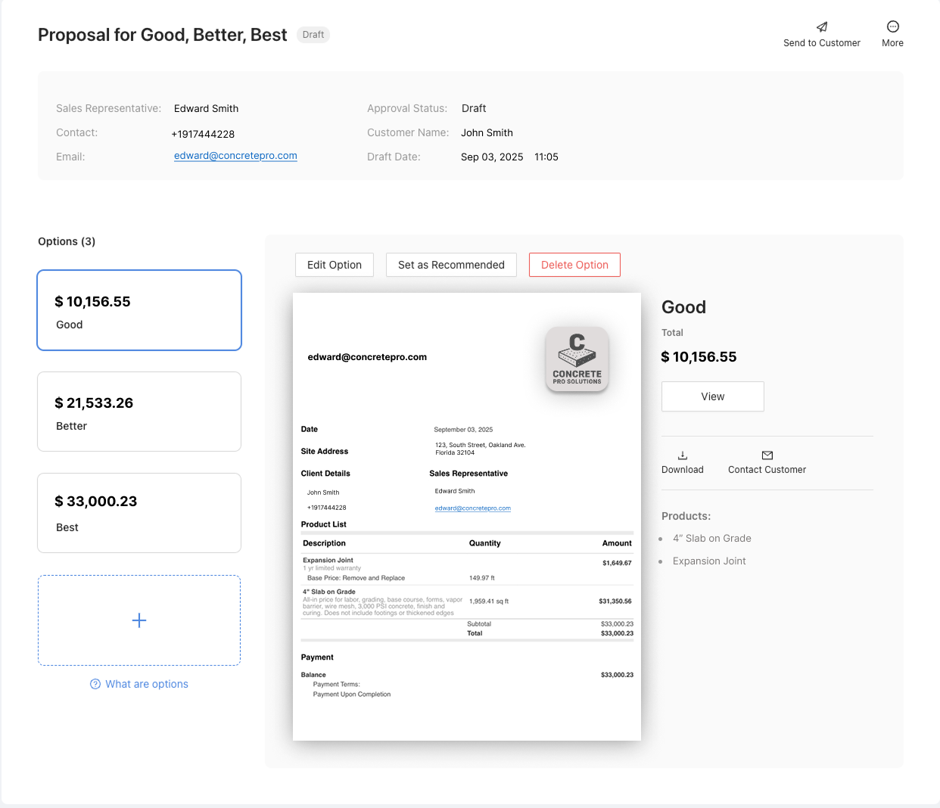
Task: Open the Edit Option button
Action: coord(335,265)
